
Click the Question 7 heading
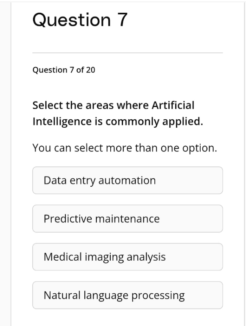pos(80,20)
